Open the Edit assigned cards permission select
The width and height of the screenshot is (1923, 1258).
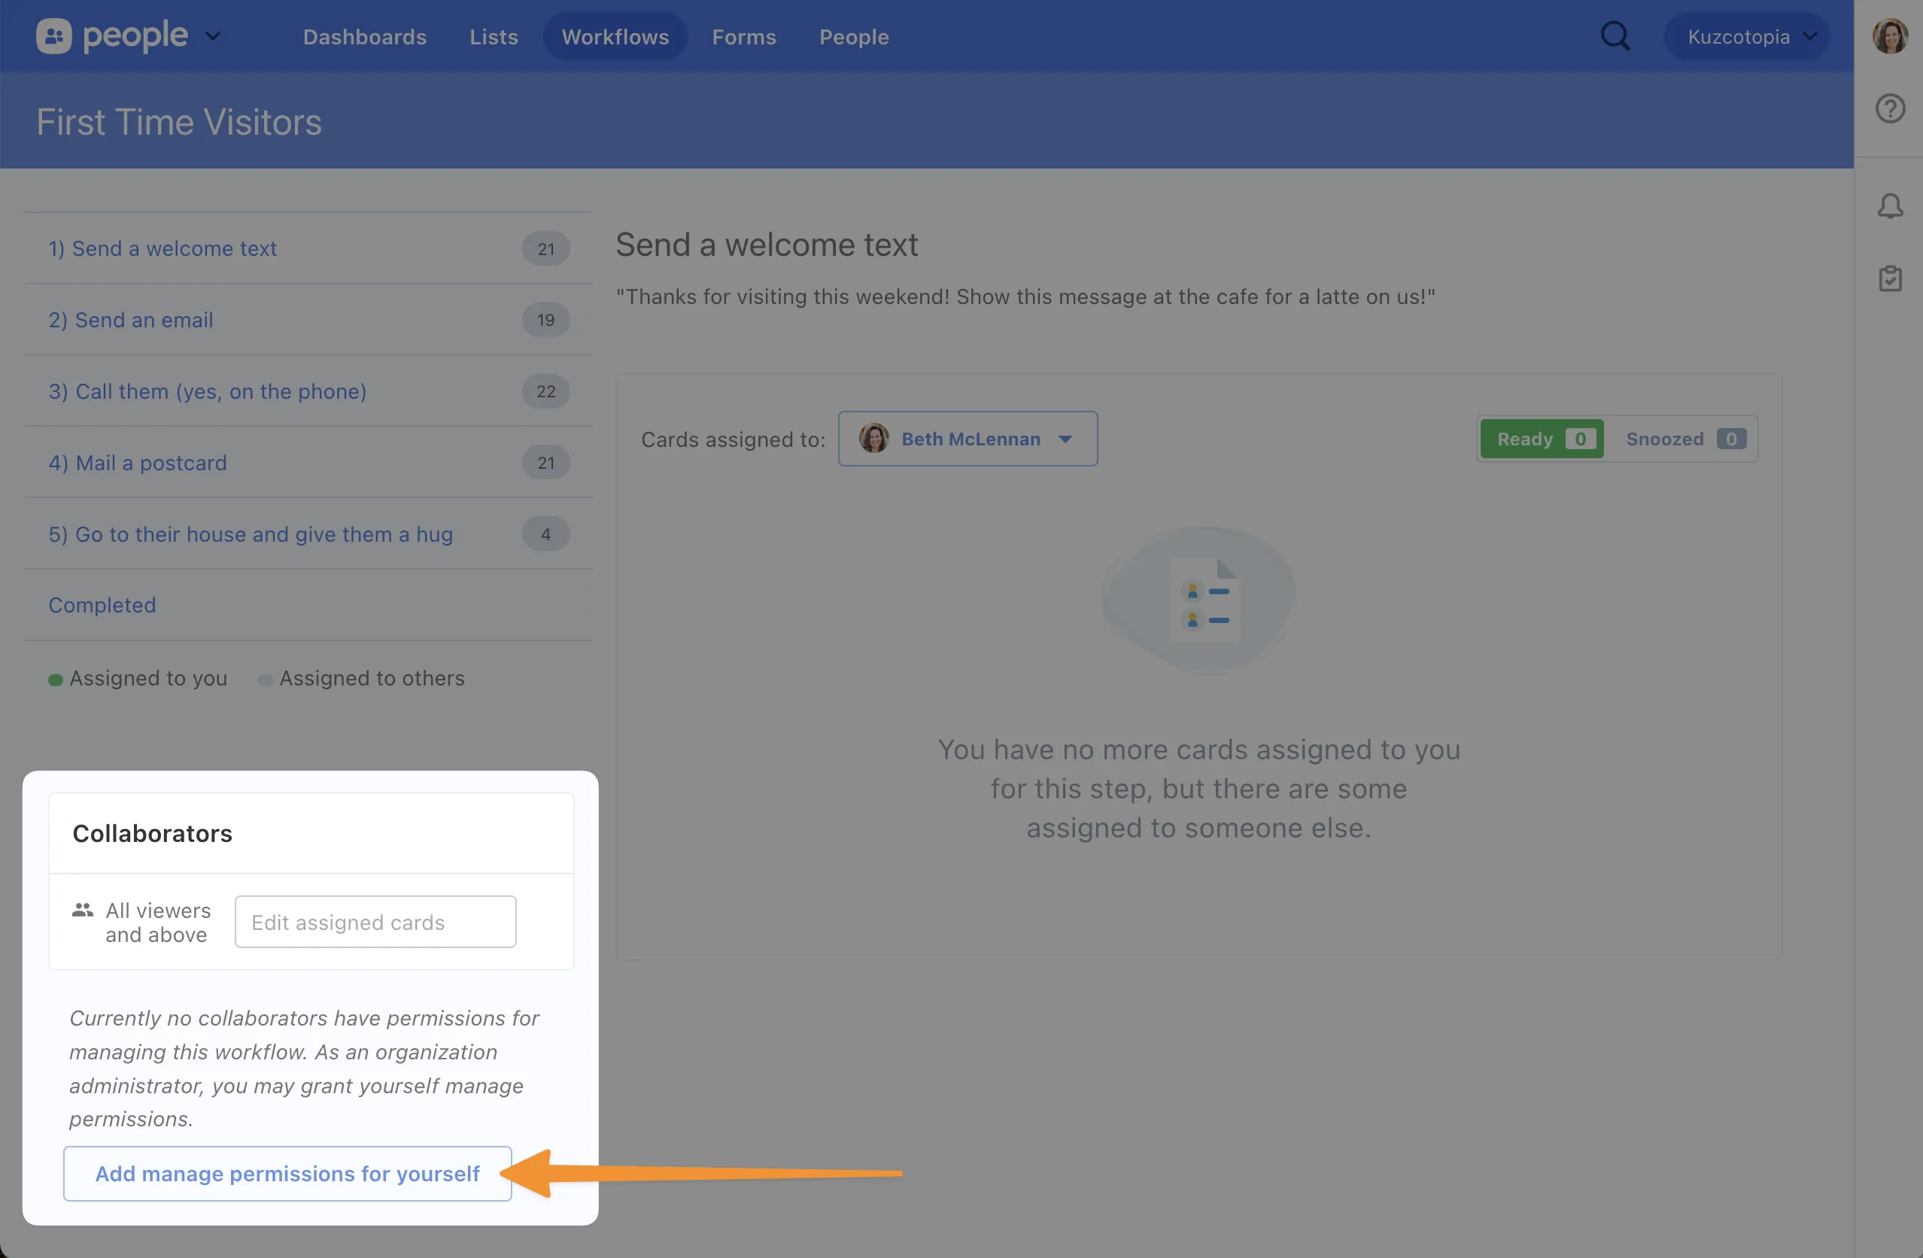[x=375, y=922]
